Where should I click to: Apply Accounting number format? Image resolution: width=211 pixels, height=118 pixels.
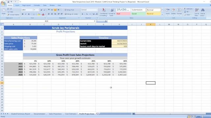82,14
